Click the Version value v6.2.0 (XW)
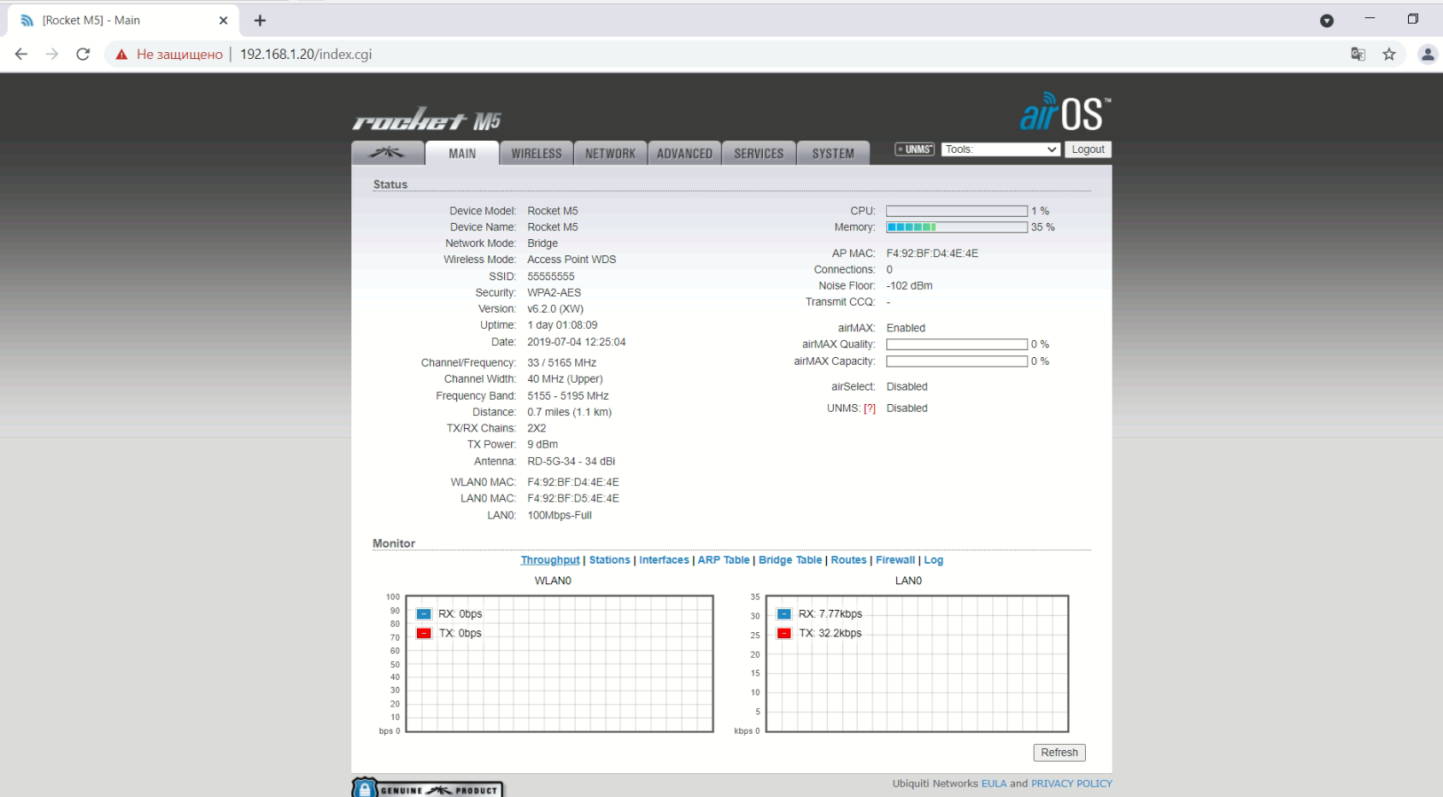The width and height of the screenshot is (1443, 797). click(555, 309)
